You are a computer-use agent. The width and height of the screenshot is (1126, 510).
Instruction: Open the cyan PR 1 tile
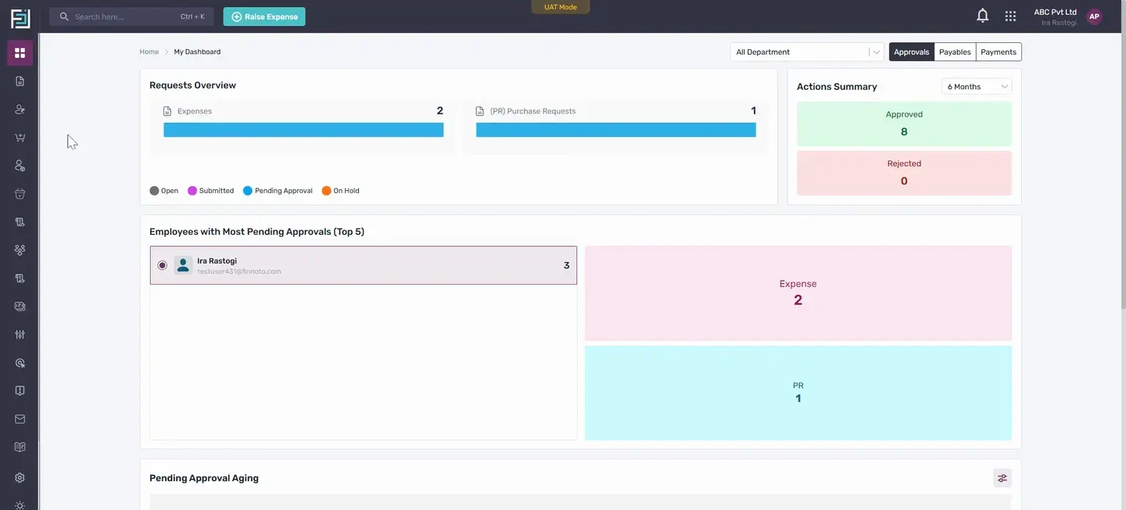tap(798, 393)
